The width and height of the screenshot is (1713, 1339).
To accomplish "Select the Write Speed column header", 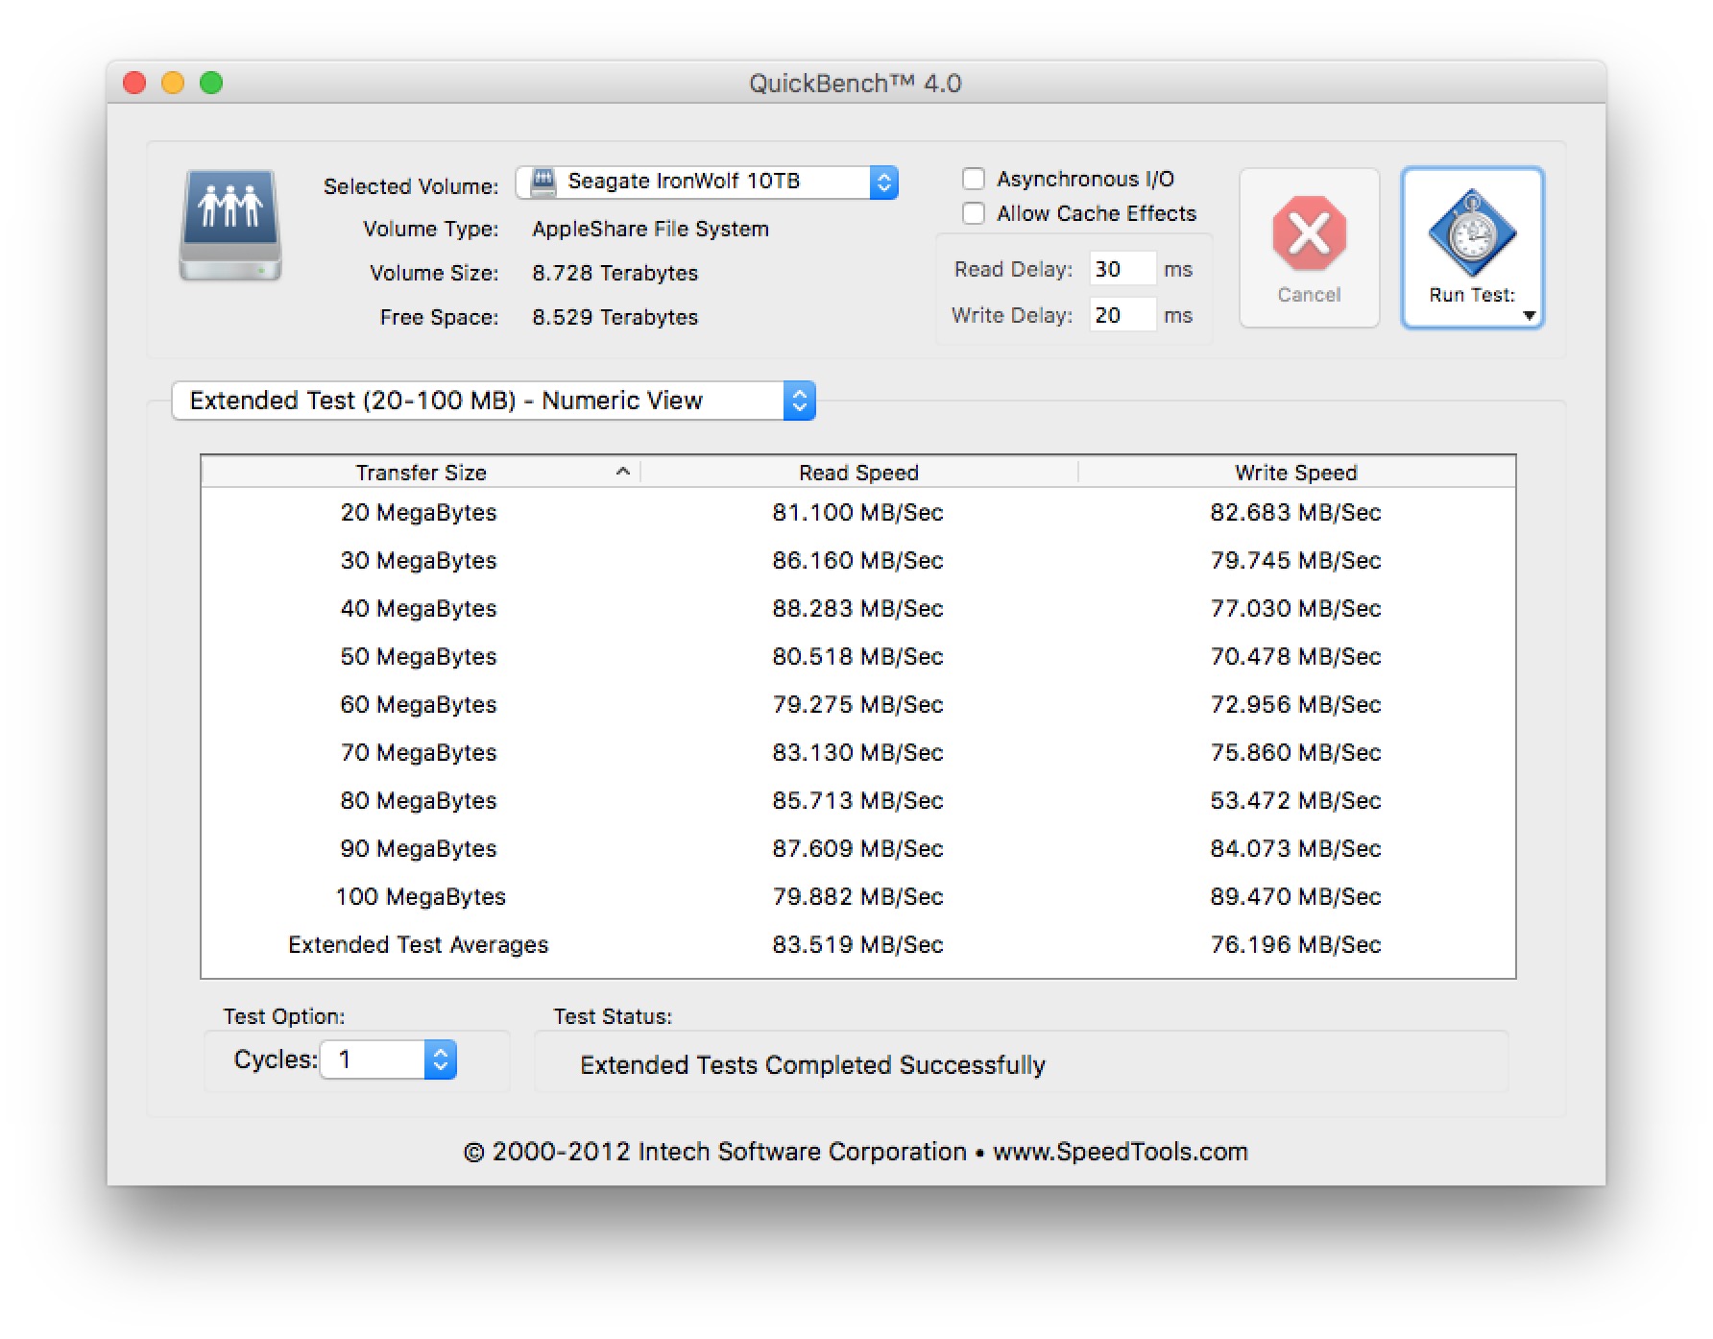I will tap(1295, 472).
